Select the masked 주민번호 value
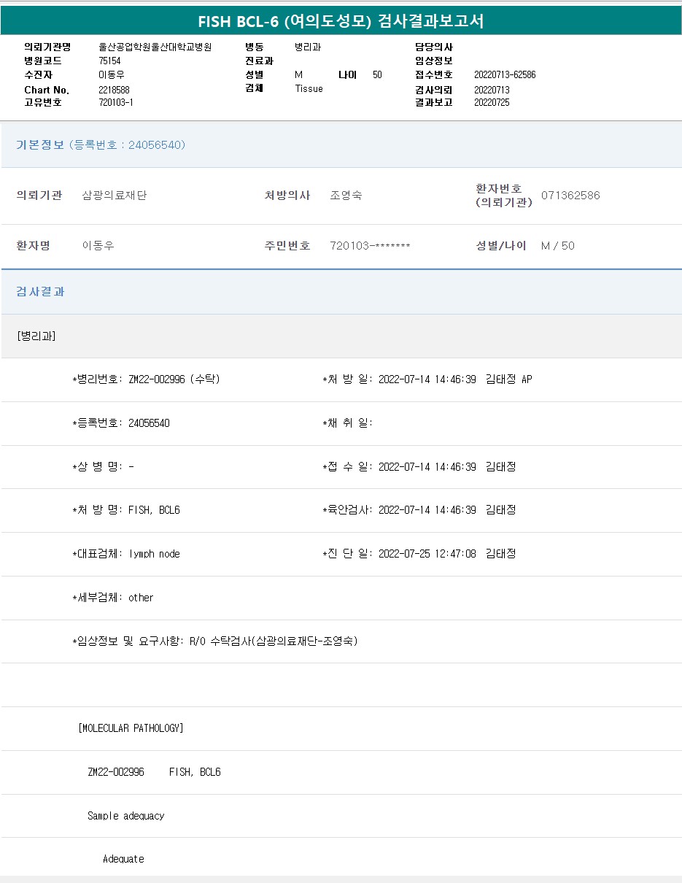 click(370, 246)
